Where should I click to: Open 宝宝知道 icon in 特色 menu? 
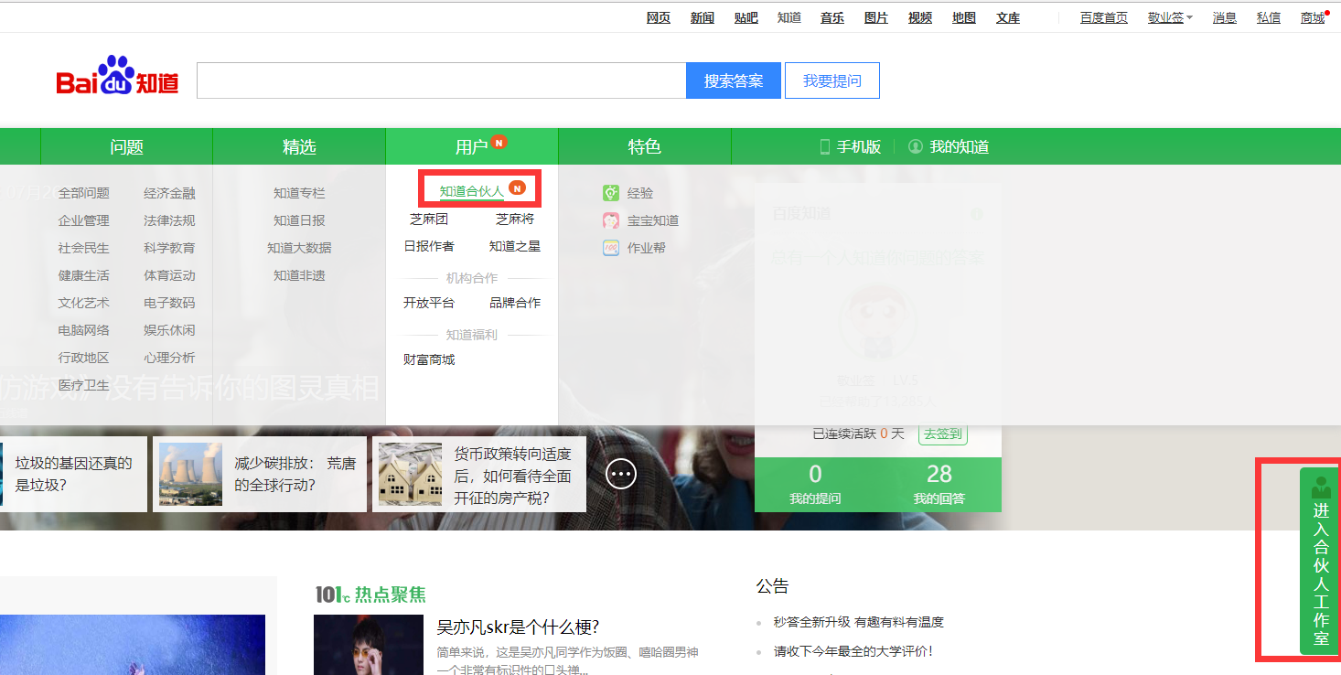[611, 220]
